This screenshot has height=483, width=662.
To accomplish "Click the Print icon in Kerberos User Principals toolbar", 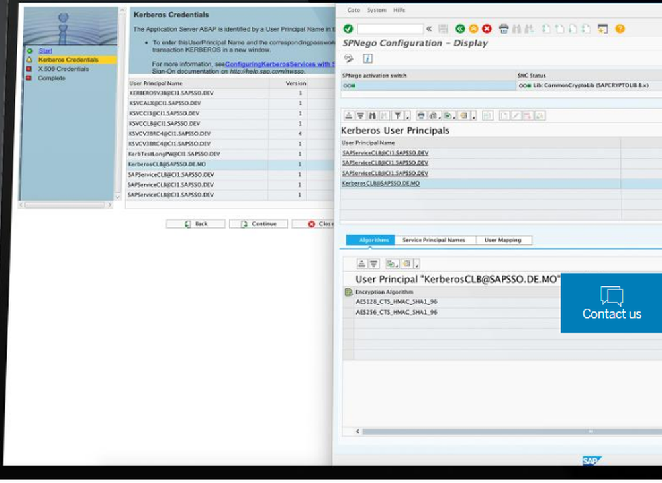I will pos(421,115).
